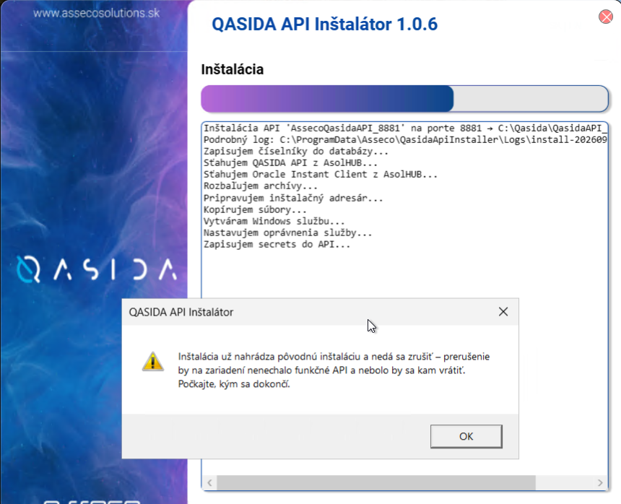Screen dimensions: 621x504
Task: Click the QASIDA logo on the left panel
Action: point(97,269)
